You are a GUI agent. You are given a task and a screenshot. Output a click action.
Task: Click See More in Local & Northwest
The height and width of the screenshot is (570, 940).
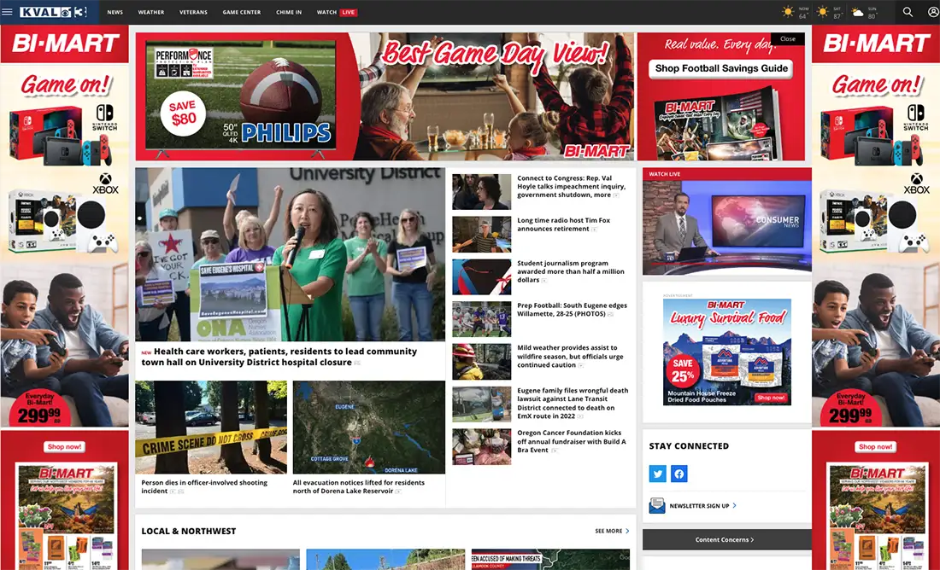(x=608, y=531)
